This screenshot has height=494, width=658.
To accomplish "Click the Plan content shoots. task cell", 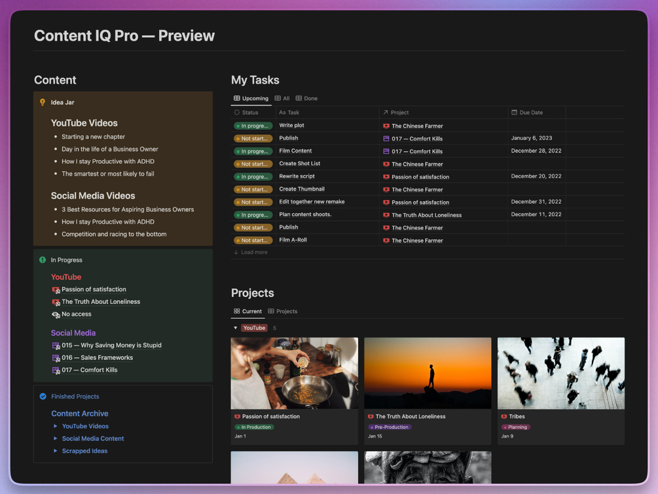I will 327,214.
